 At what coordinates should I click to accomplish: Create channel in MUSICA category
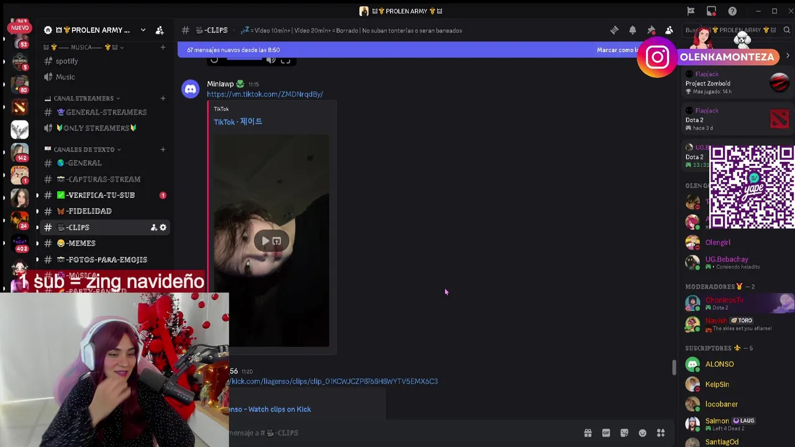coord(163,47)
